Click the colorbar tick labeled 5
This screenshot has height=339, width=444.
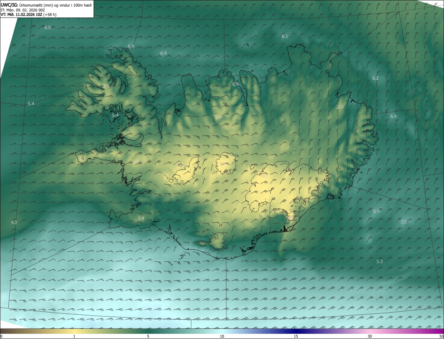(x=148, y=336)
